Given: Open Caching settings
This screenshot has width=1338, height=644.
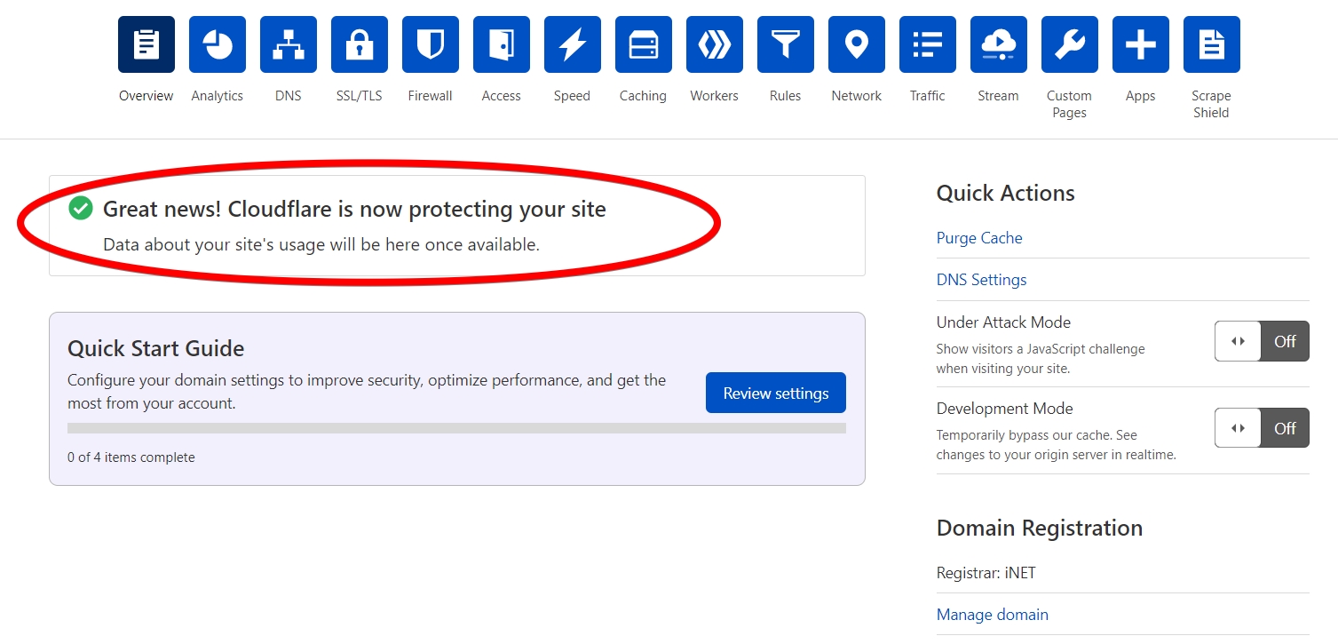Looking at the screenshot, I should tap(643, 44).
